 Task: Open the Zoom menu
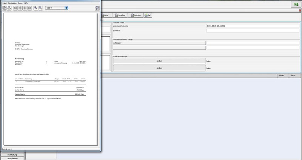pyautogui.click(x=20, y=3)
